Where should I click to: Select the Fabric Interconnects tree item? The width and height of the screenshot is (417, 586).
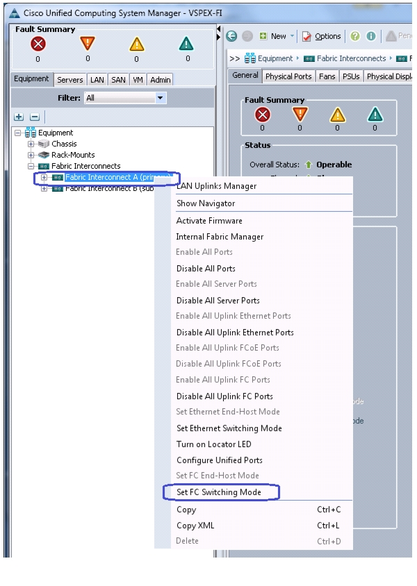point(86,166)
